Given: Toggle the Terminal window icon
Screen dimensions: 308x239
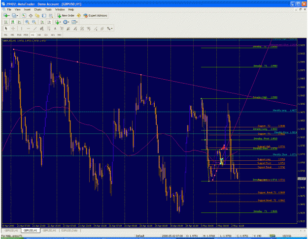Looking at the screenshot, I should 44,15.
